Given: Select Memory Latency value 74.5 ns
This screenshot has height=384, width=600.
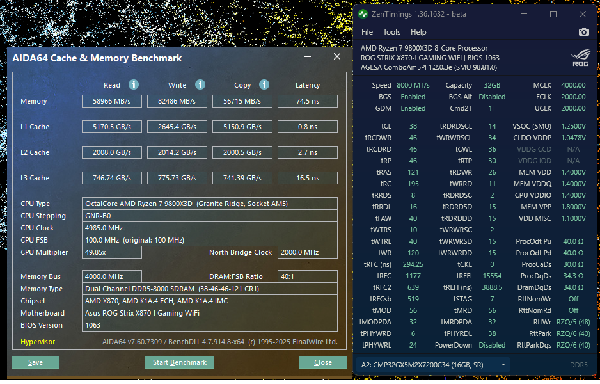Looking at the screenshot, I should pyautogui.click(x=308, y=101).
